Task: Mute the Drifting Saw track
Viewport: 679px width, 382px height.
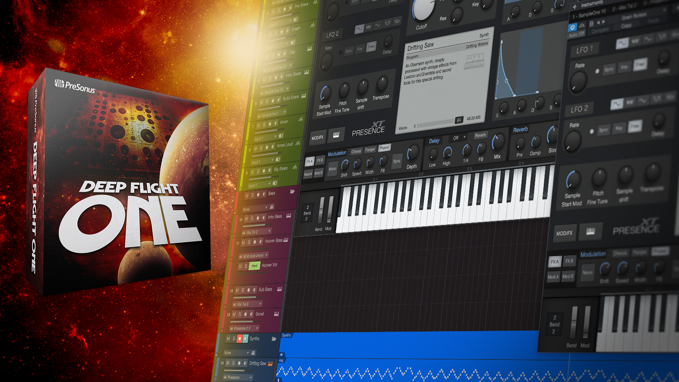Action: 228,363
